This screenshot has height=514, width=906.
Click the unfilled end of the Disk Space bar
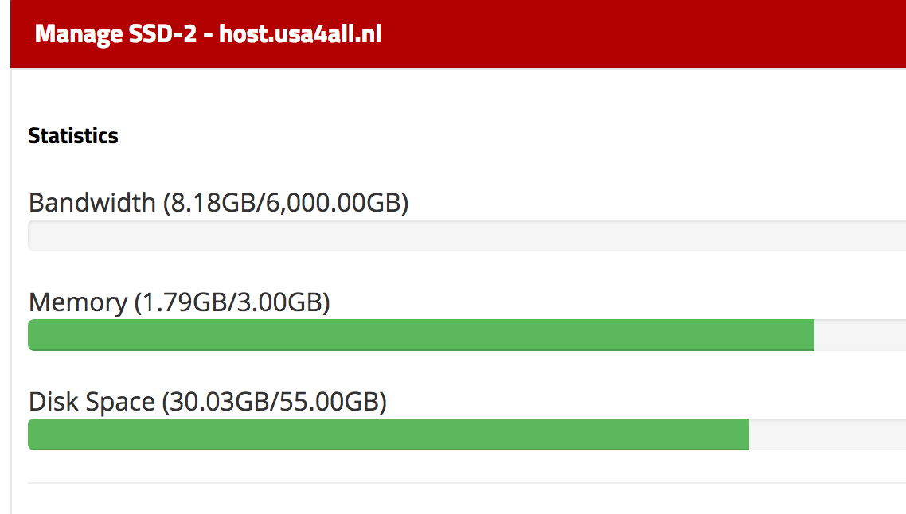827,434
